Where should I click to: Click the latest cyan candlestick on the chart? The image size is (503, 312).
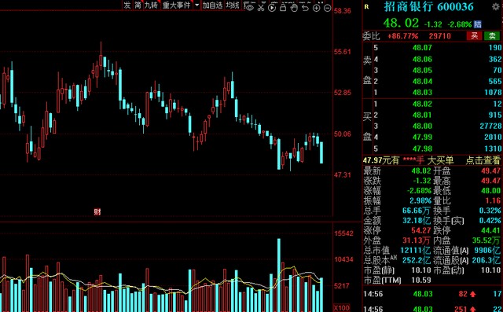click(x=321, y=153)
